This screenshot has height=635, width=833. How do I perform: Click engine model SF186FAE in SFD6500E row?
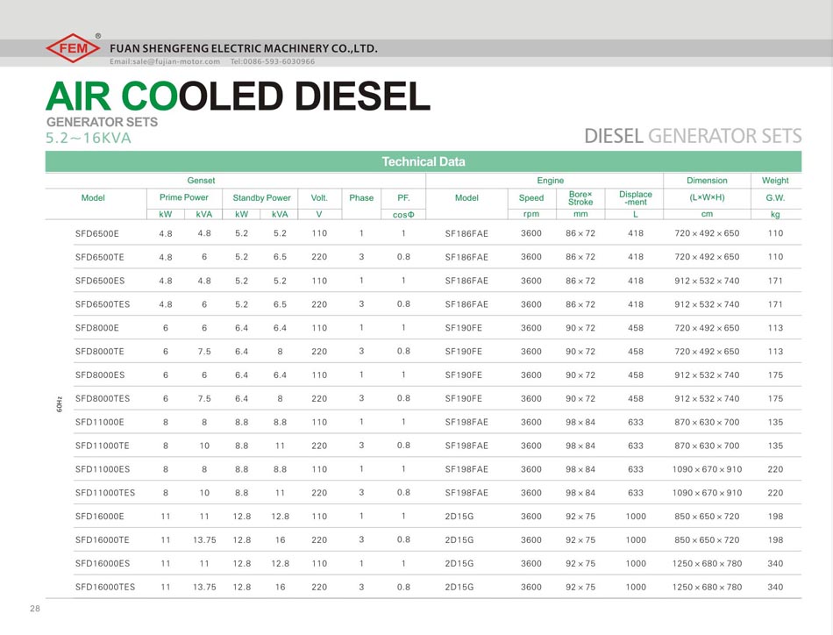466,233
